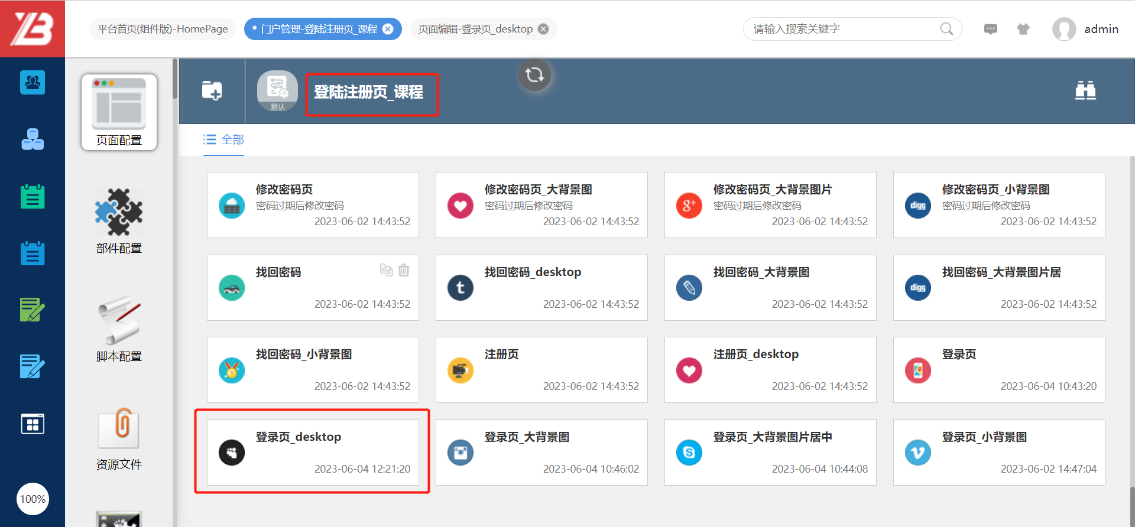The image size is (1135, 527).
Task: Select the 全部 filter tab
Action: pyautogui.click(x=223, y=139)
